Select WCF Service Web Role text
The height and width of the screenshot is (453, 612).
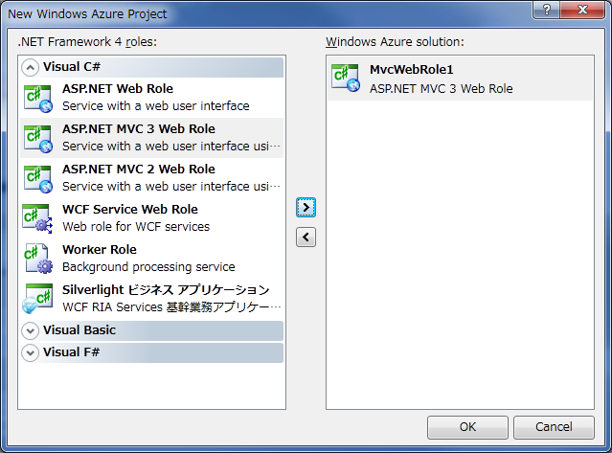pyautogui.click(x=130, y=210)
